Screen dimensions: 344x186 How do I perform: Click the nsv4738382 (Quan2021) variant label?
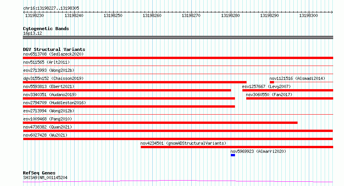click(48, 127)
